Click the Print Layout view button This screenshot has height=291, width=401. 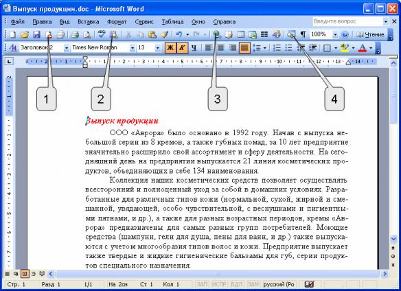tap(25, 274)
